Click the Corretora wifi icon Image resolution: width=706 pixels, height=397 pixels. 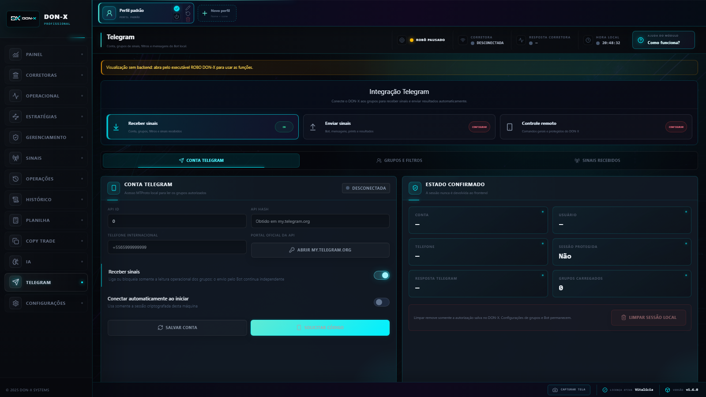tap(462, 40)
